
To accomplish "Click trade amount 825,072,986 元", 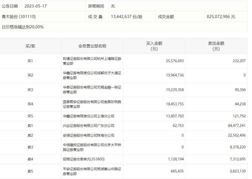I will [x=221, y=17].
